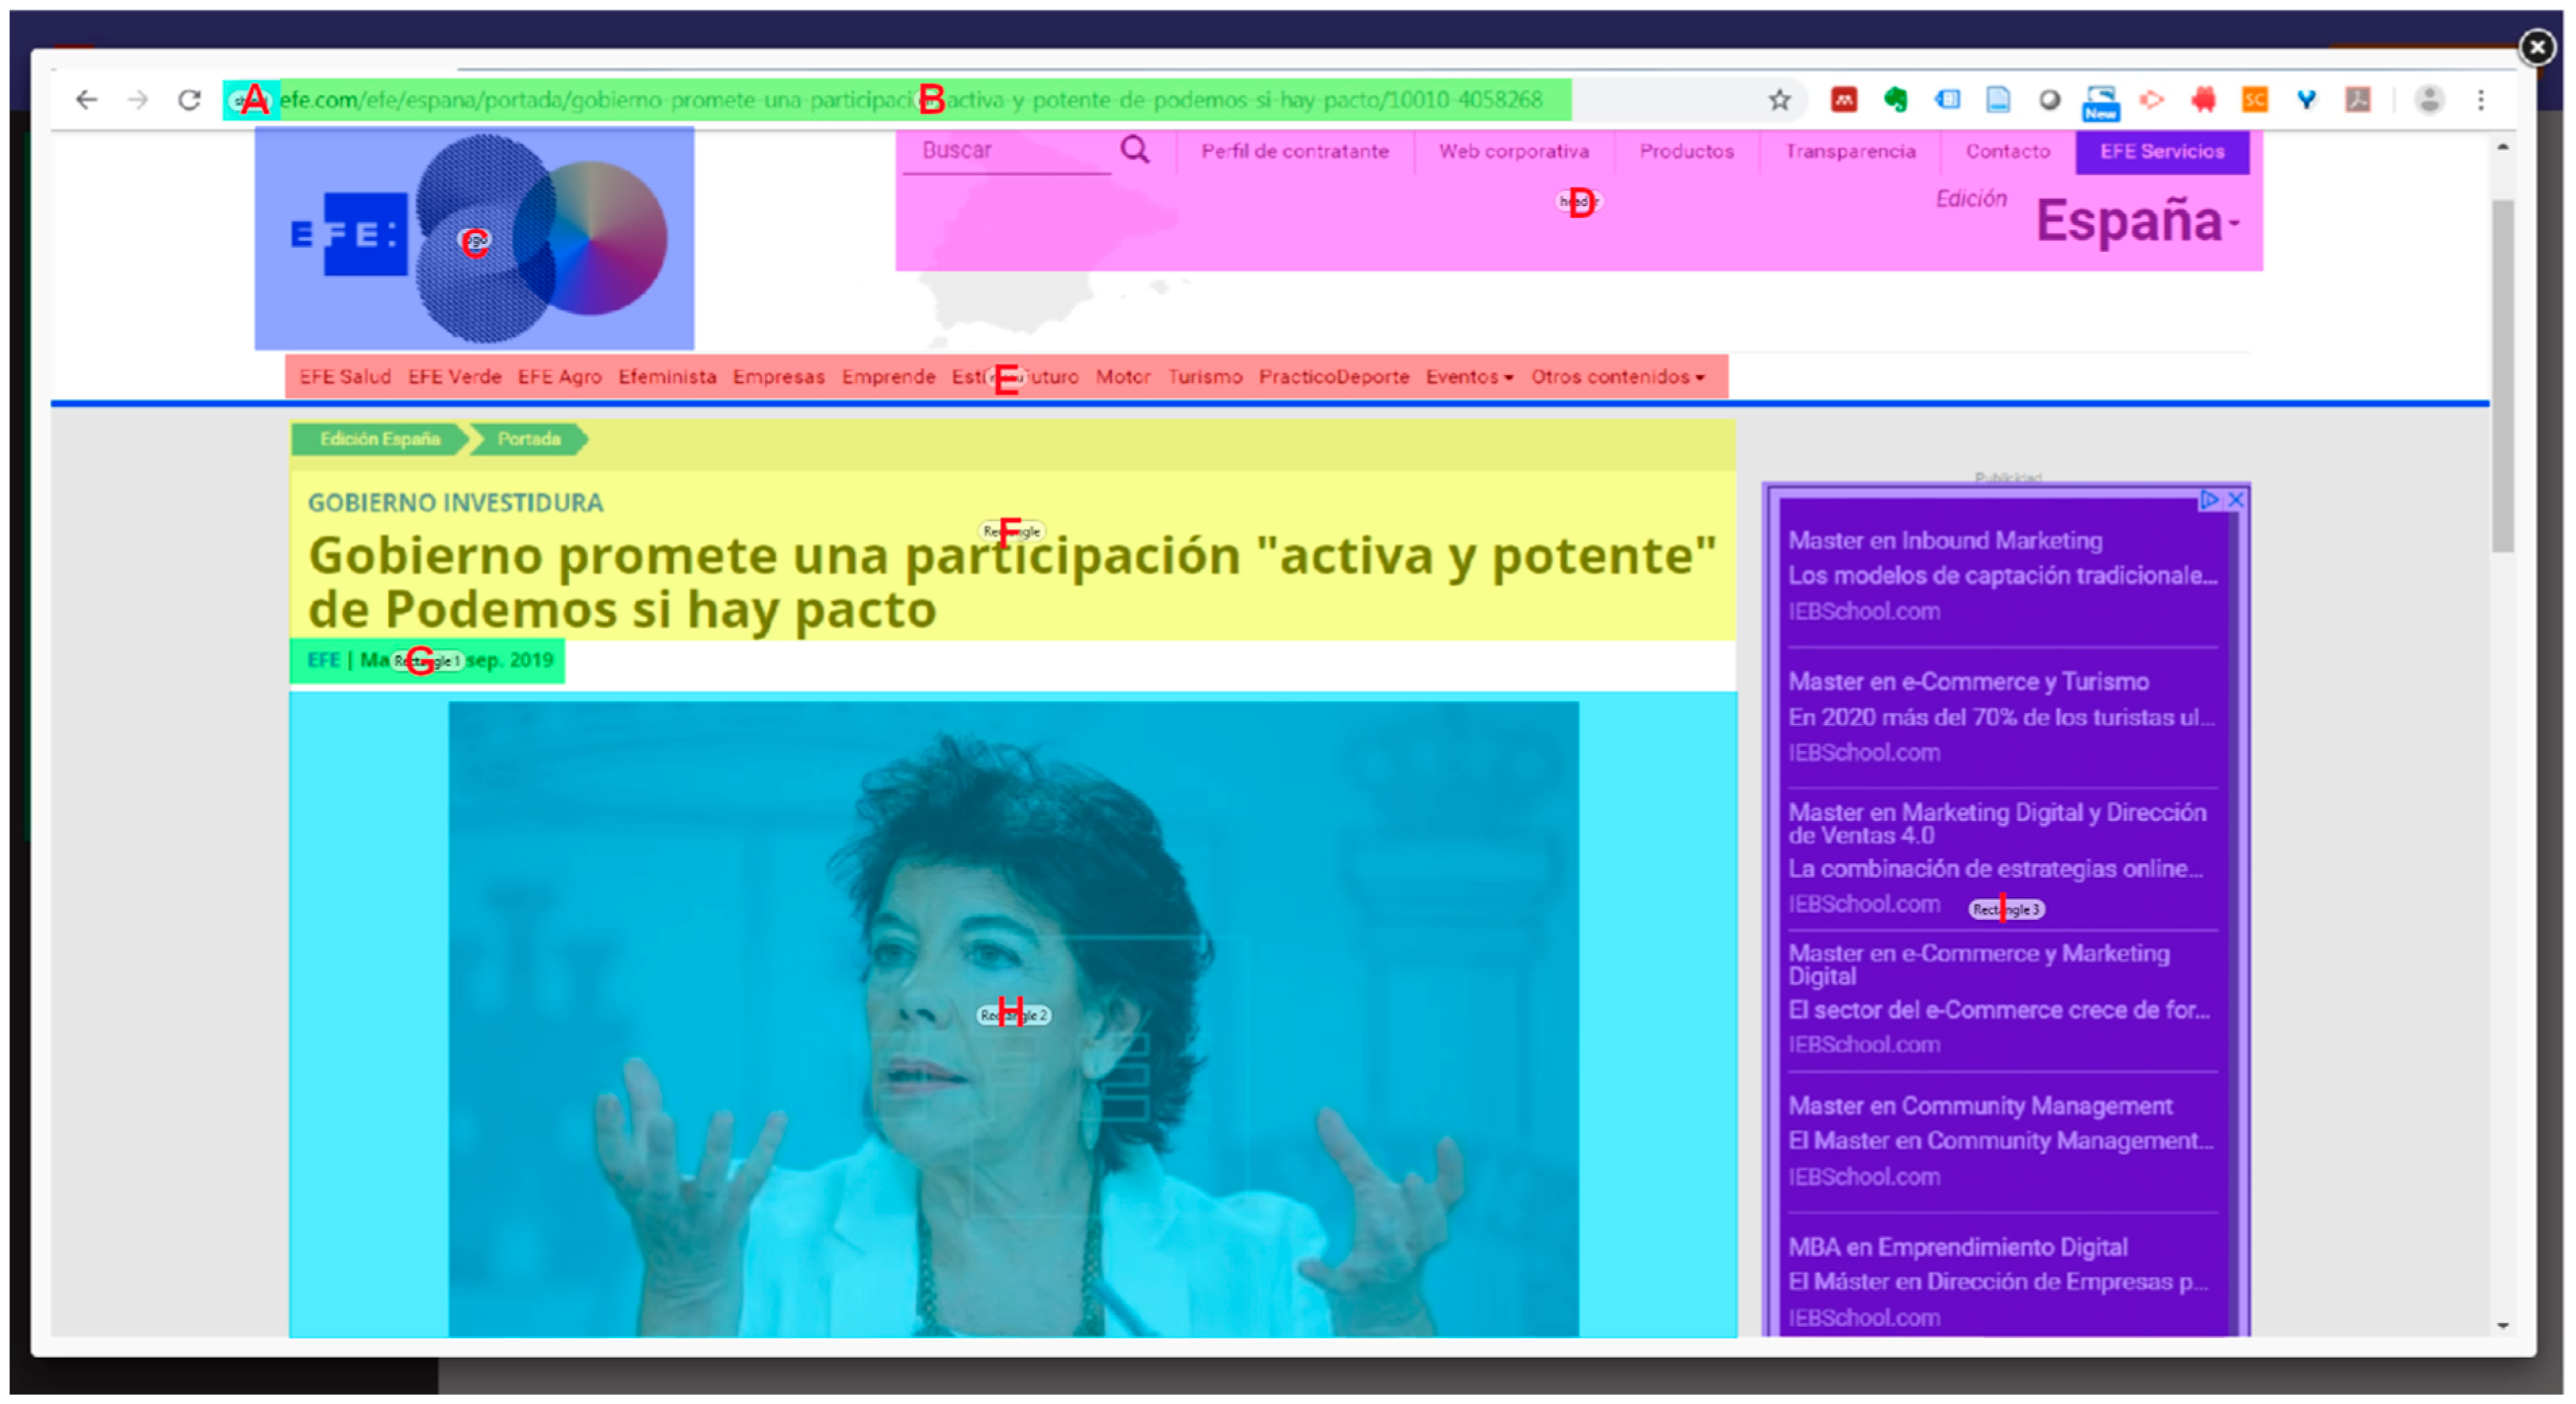Open the Chrome three-dot menu
The width and height of the screenshot is (2576, 1404).
point(2481,100)
